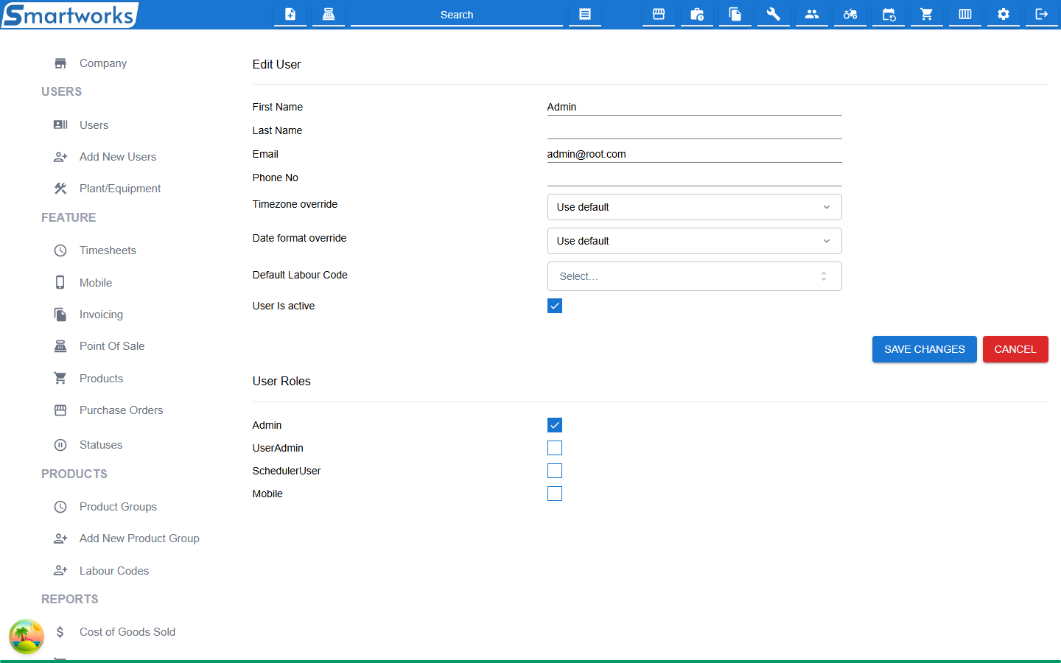Screen dimensions: 1061x663
Task: Click the logout icon in top toolbar
Action: 1042,14
